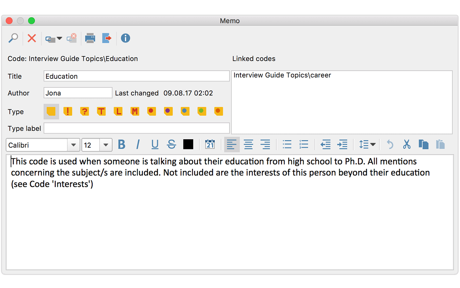
Task: Select the plain yellow memo type
Action: click(51, 112)
